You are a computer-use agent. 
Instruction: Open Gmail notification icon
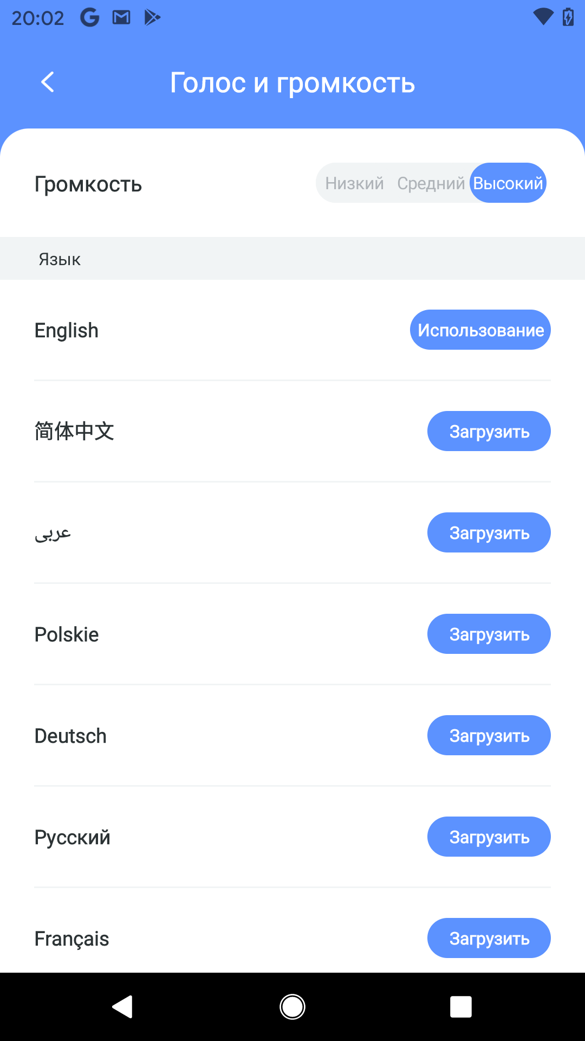[121, 18]
